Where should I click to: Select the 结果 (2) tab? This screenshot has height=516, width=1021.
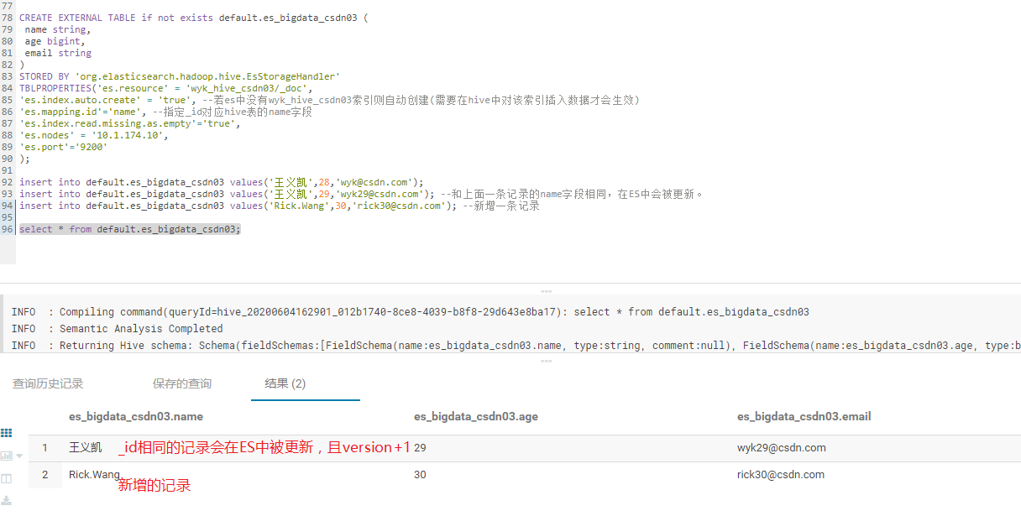click(285, 383)
